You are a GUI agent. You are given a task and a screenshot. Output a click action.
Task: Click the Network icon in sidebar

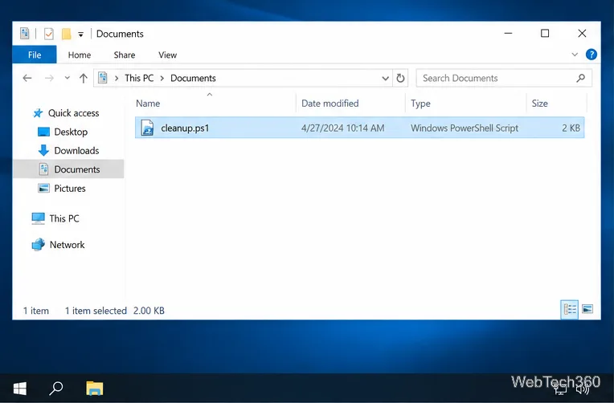pos(38,245)
